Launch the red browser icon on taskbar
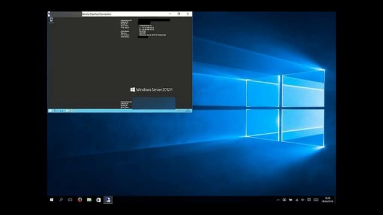The width and height of the screenshot is (383, 215). [x=80, y=199]
